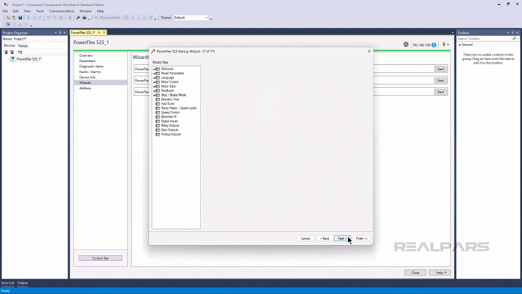
Task: Switch to the Trends tab
Action: pos(23,46)
